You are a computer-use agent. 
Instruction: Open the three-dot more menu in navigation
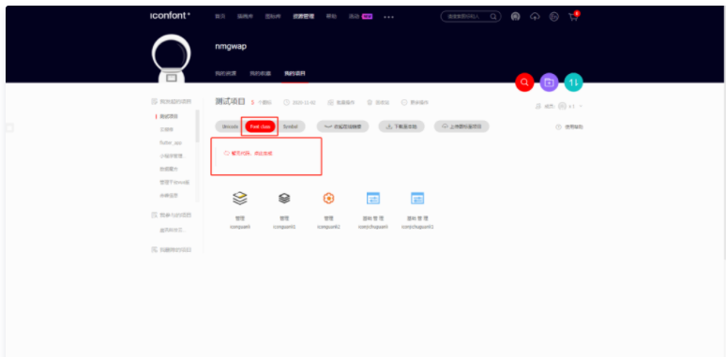pyautogui.click(x=388, y=17)
